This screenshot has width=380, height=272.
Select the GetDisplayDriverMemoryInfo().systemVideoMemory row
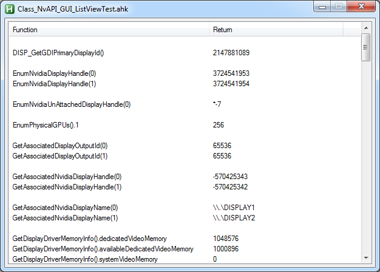[185, 259]
